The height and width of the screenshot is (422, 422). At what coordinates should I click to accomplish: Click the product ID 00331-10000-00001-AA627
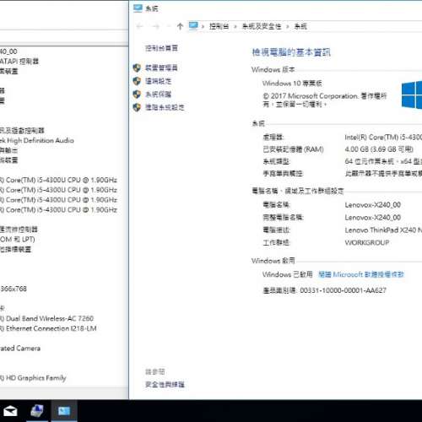tap(343, 290)
